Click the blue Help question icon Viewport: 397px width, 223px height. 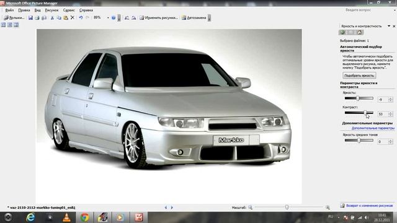click(114, 18)
